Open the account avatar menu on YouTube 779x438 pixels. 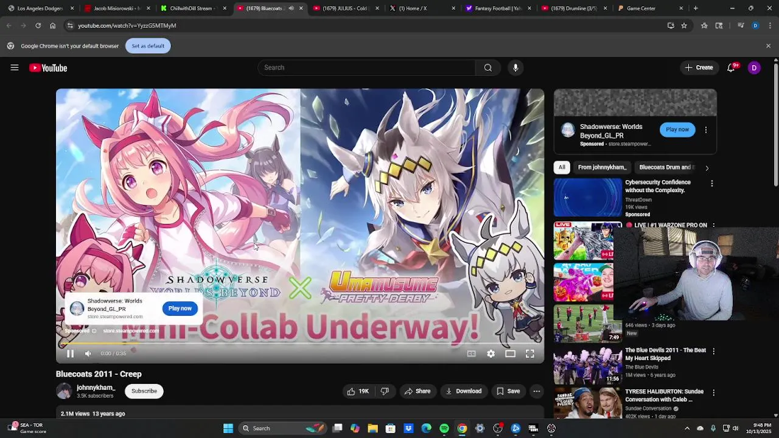753,68
